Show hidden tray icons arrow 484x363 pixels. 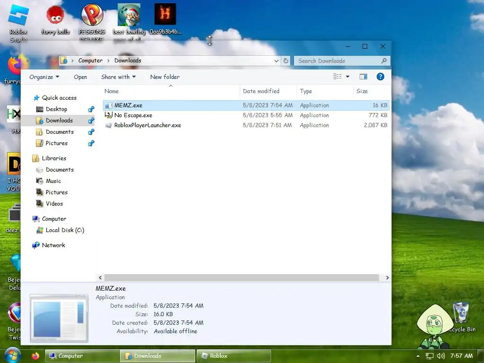coord(418,356)
